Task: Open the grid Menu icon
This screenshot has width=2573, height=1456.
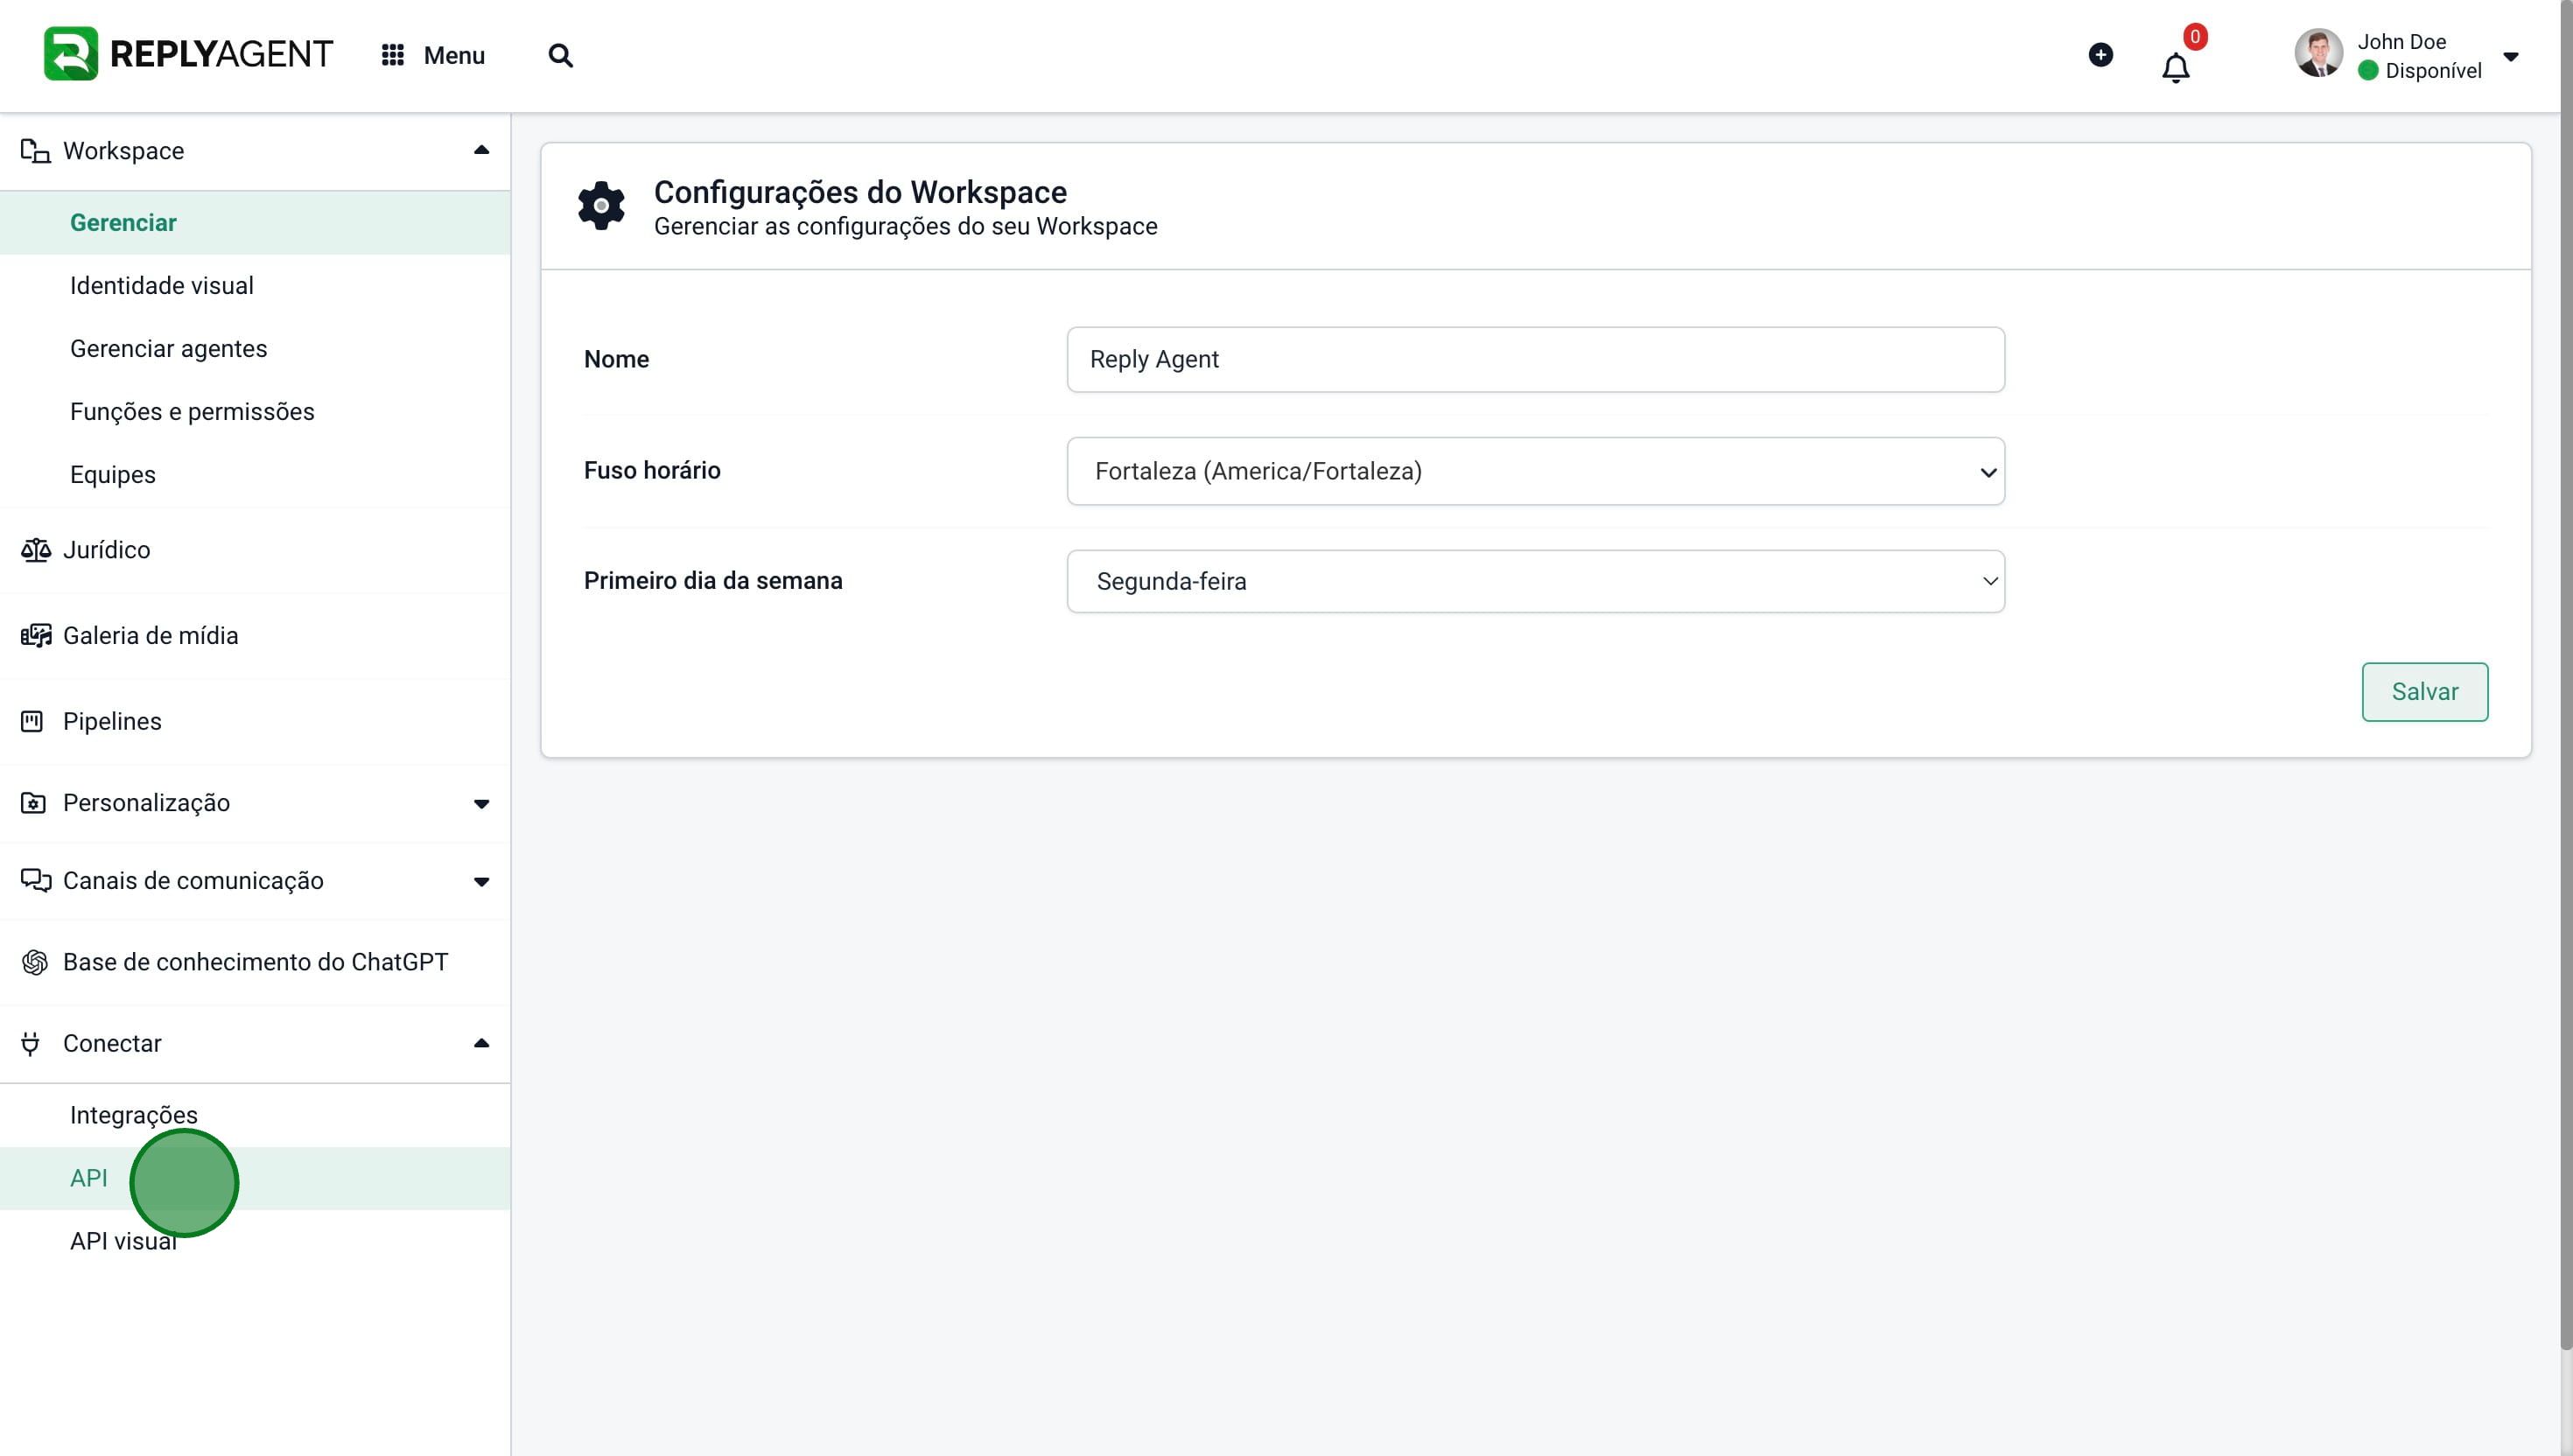Action: [x=393, y=55]
